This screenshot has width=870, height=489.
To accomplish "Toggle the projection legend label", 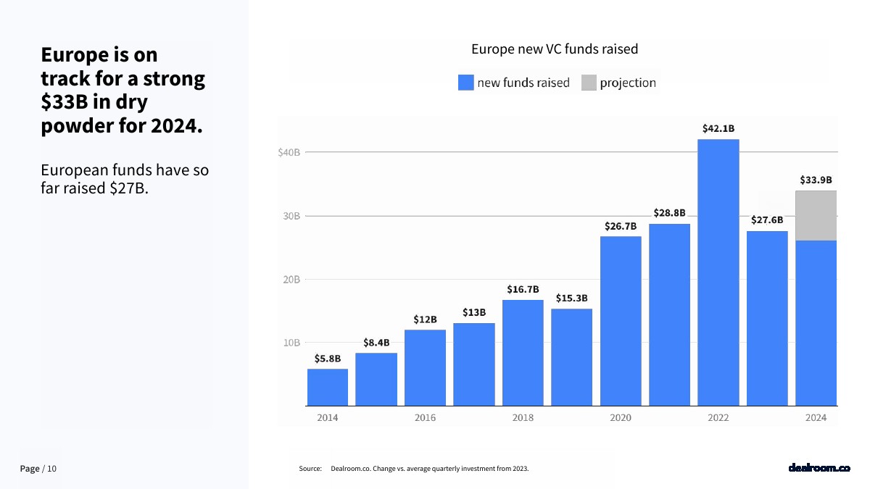I will 627,83.
